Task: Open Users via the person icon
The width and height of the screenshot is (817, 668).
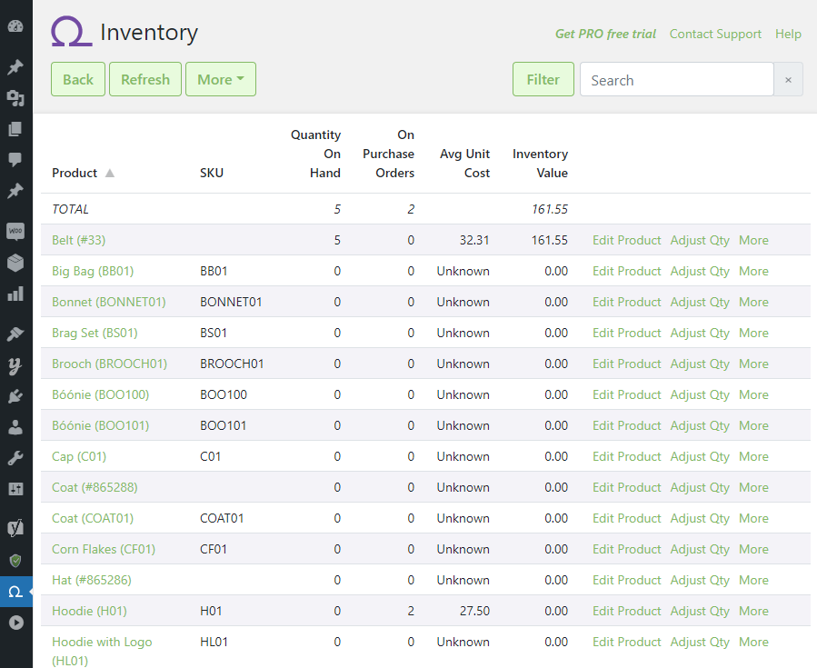Action: (x=16, y=427)
